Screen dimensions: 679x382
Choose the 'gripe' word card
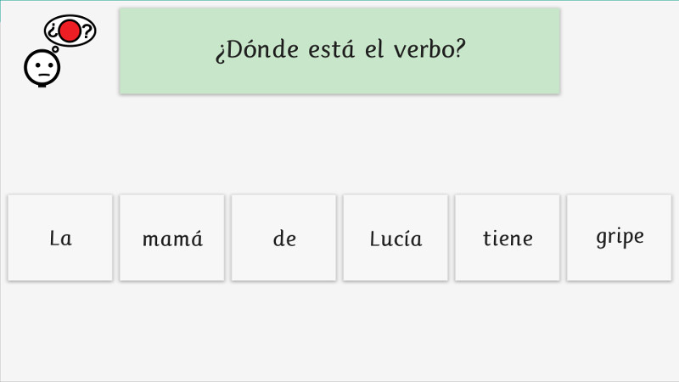pos(620,238)
